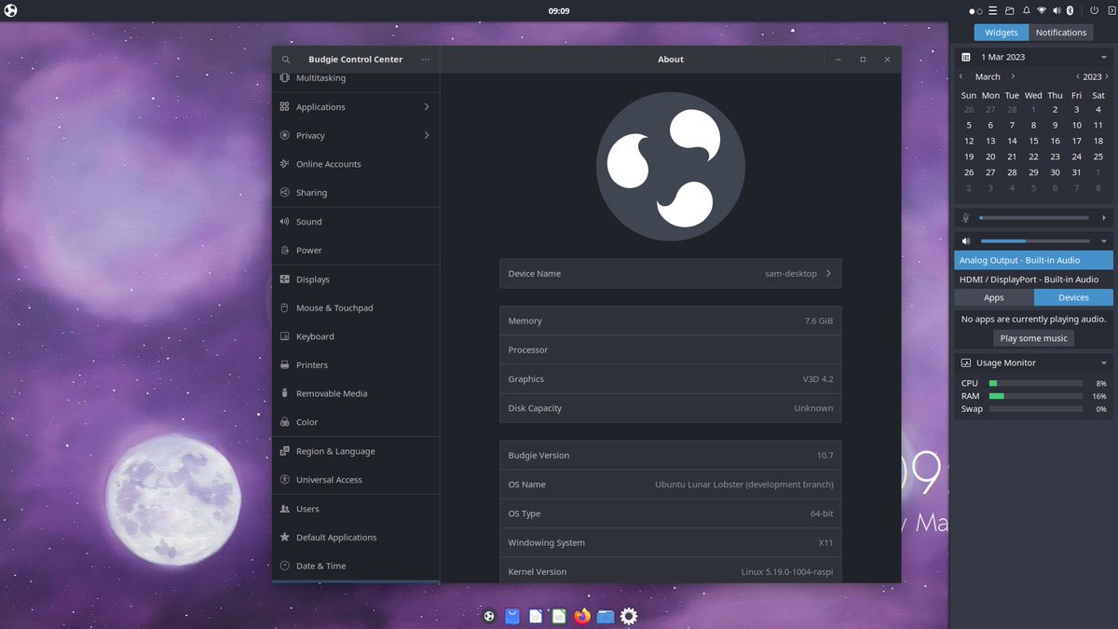Open Online Accounts settings
The image size is (1118, 629).
pos(356,164)
